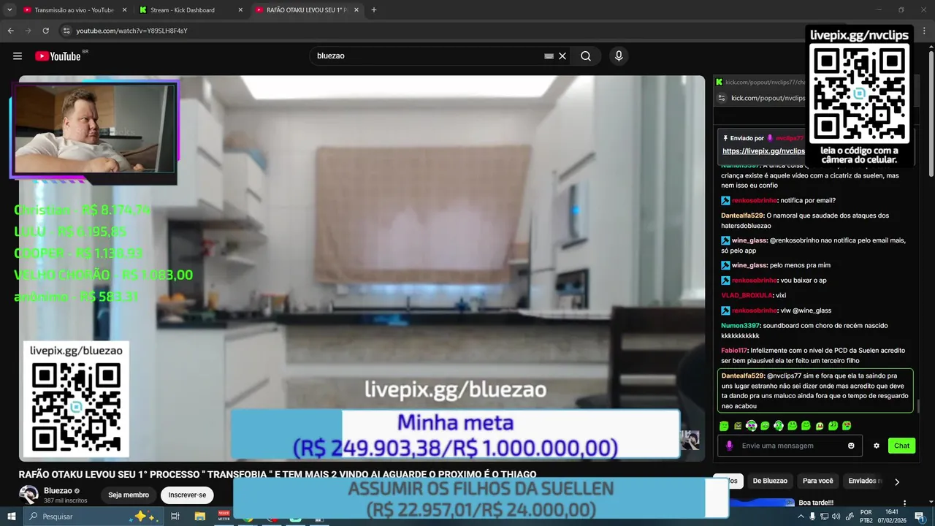Image resolution: width=935 pixels, height=526 pixels.
Task: Select 'Para você' filter chip
Action: (817, 481)
